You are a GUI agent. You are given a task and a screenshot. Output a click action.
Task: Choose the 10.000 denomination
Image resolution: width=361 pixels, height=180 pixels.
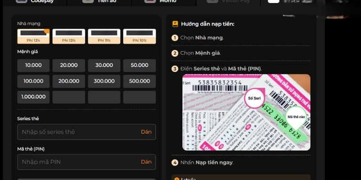[33, 65]
